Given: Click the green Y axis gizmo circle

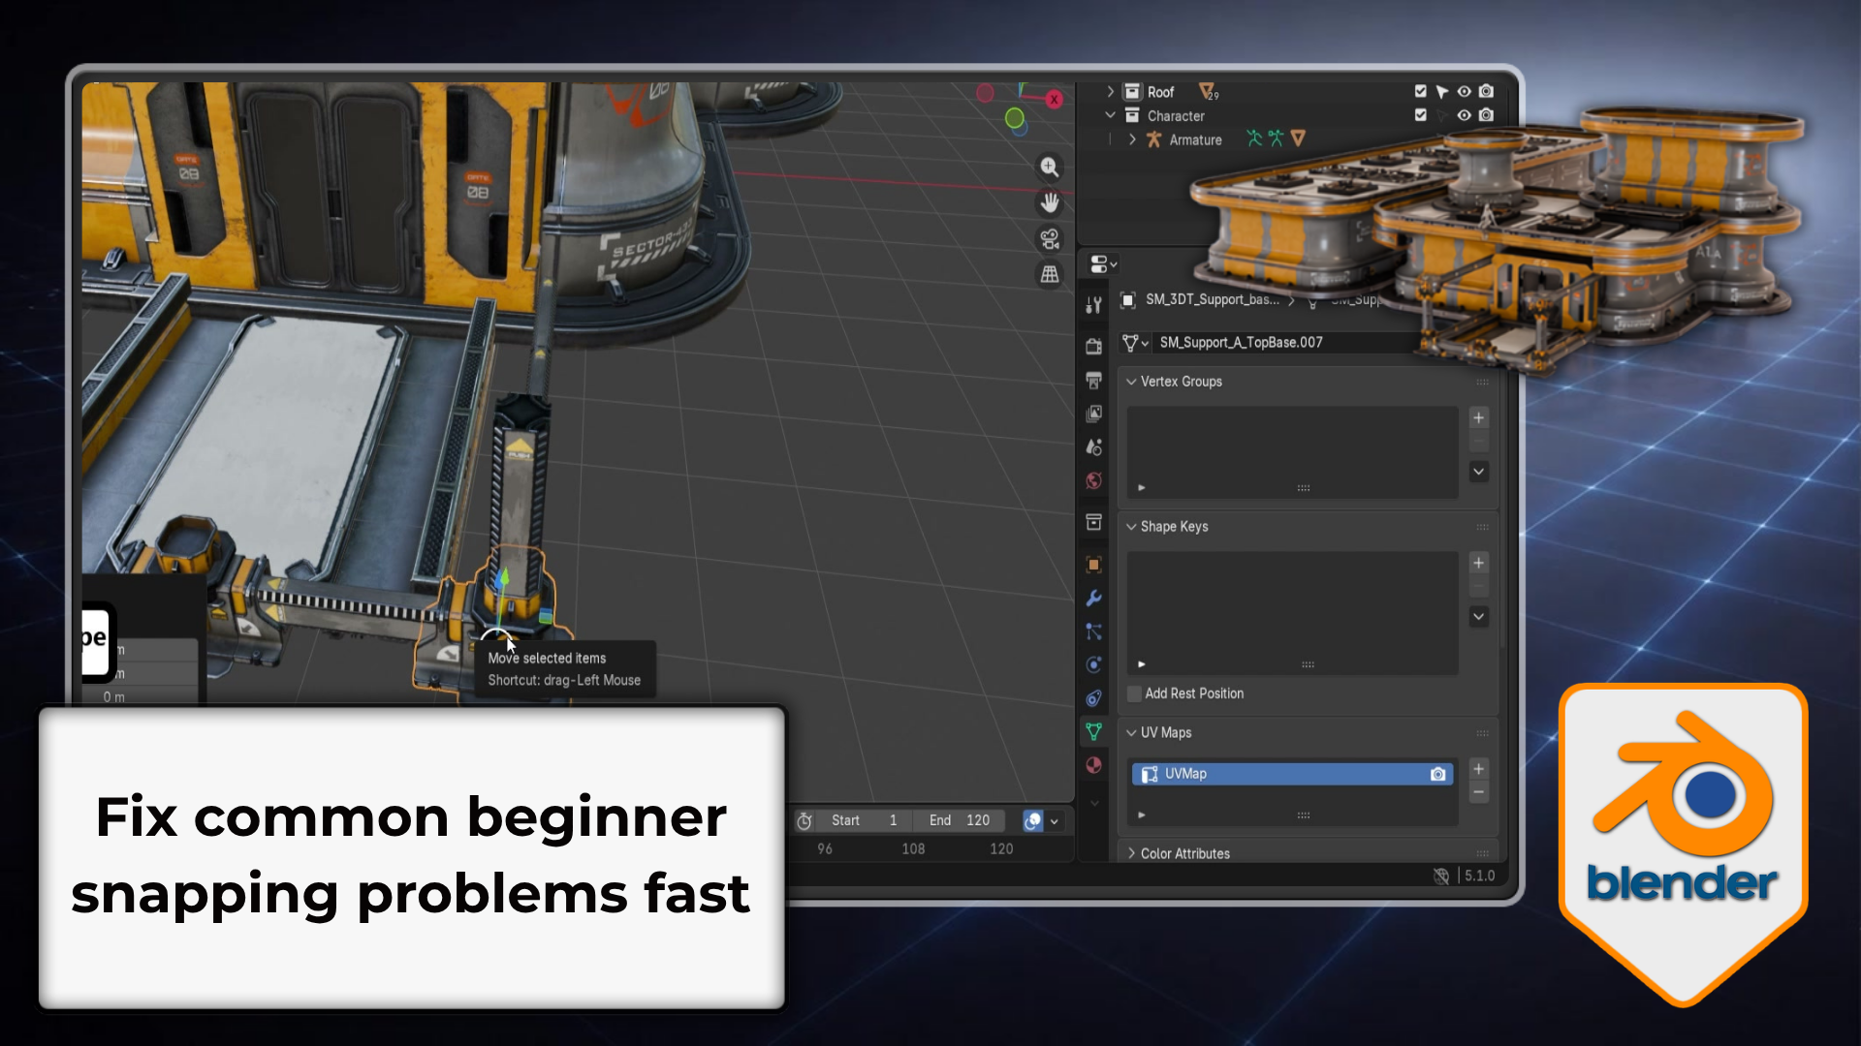Looking at the screenshot, I should 1015,118.
